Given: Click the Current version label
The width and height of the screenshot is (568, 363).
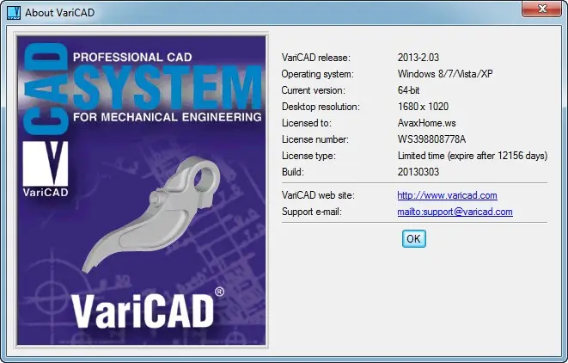Looking at the screenshot, I should [314, 90].
